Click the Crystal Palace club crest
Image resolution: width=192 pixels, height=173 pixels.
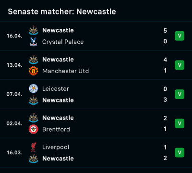(x=34, y=42)
